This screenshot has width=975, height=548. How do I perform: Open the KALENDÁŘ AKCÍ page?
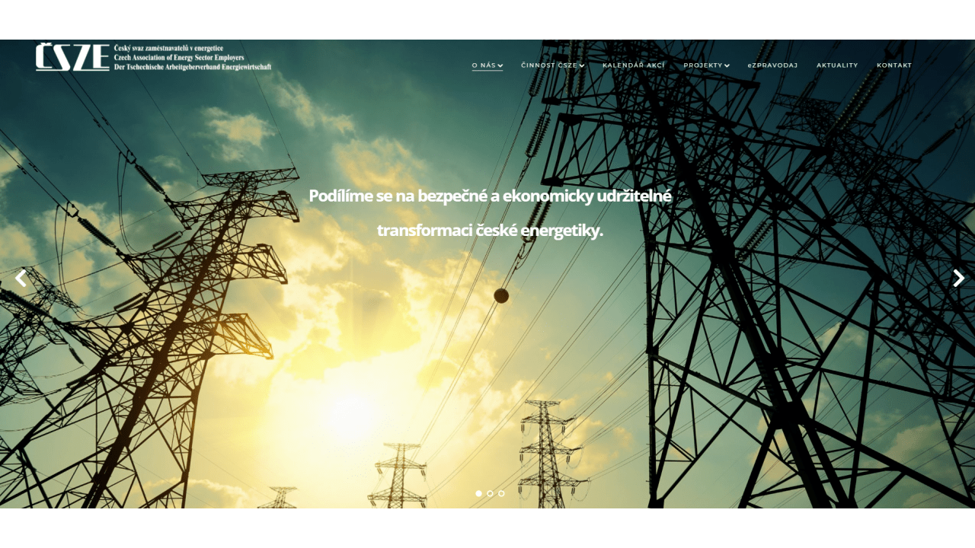point(633,65)
